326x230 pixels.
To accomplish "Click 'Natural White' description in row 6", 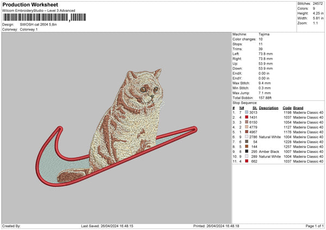I will [x=270, y=137].
